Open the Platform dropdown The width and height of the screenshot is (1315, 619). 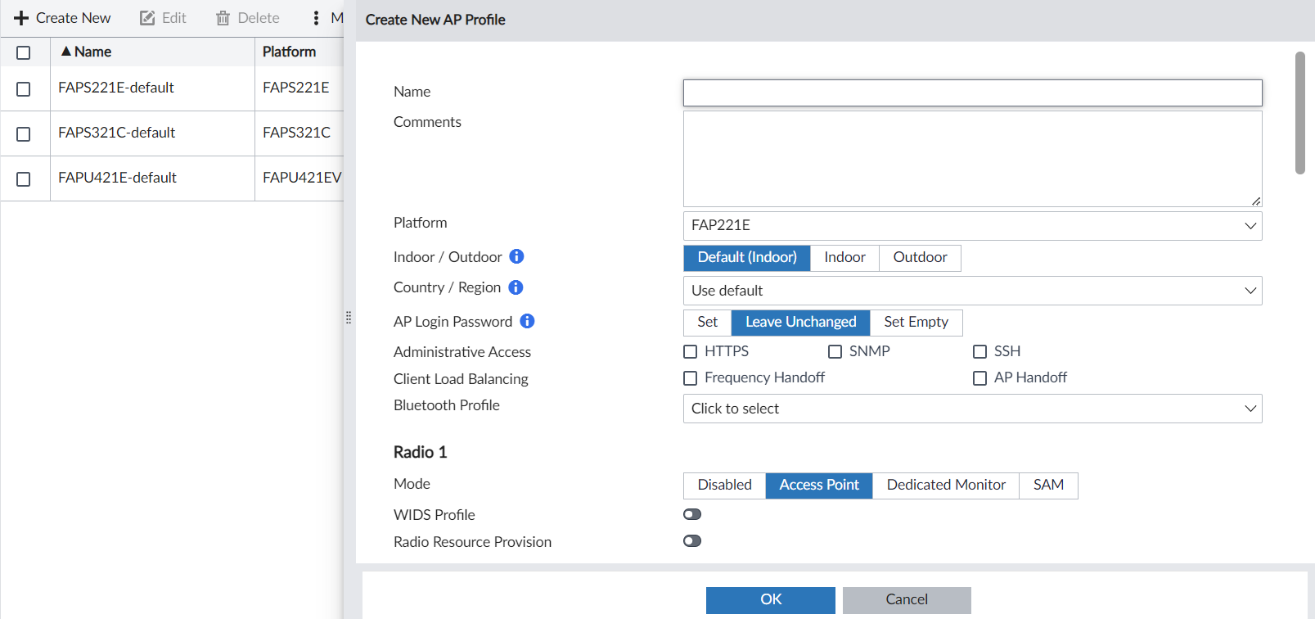(972, 226)
